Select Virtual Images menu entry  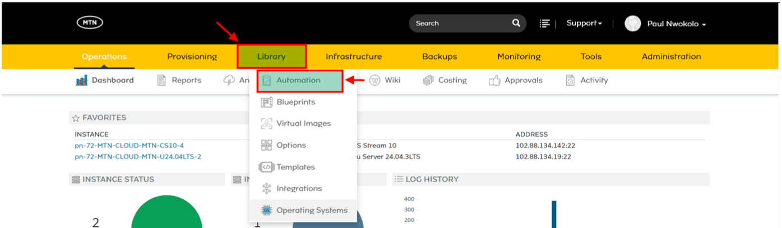coord(303,123)
